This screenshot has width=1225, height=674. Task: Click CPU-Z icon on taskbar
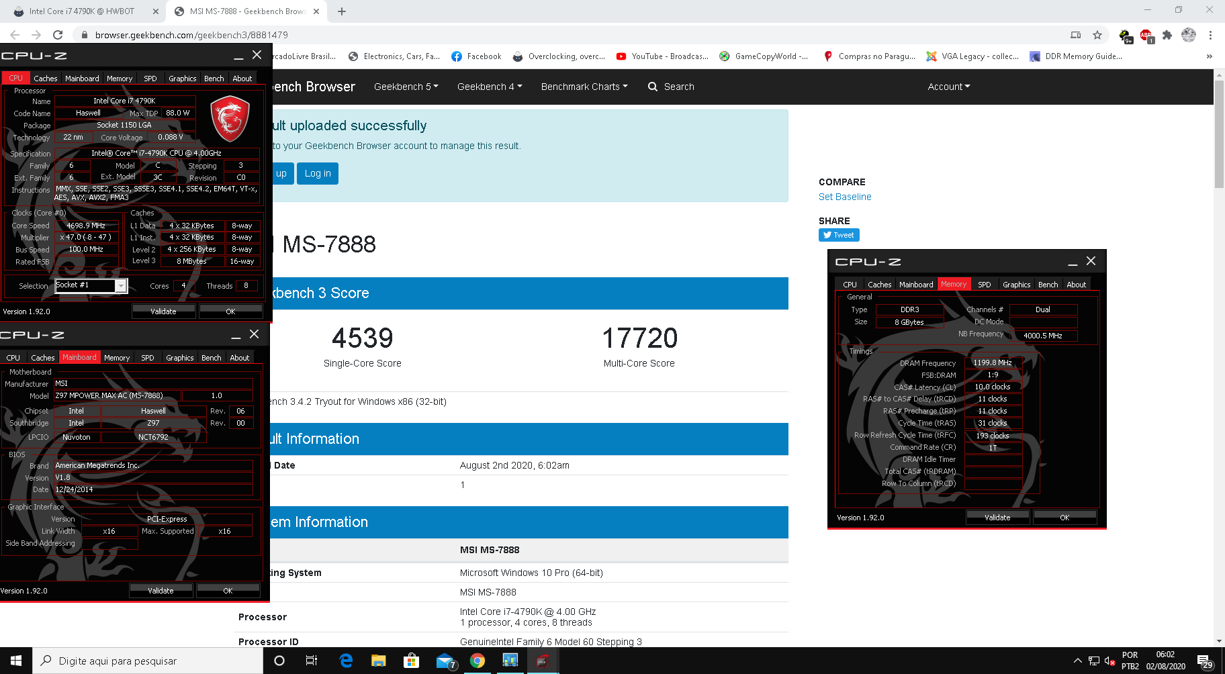pos(543,661)
